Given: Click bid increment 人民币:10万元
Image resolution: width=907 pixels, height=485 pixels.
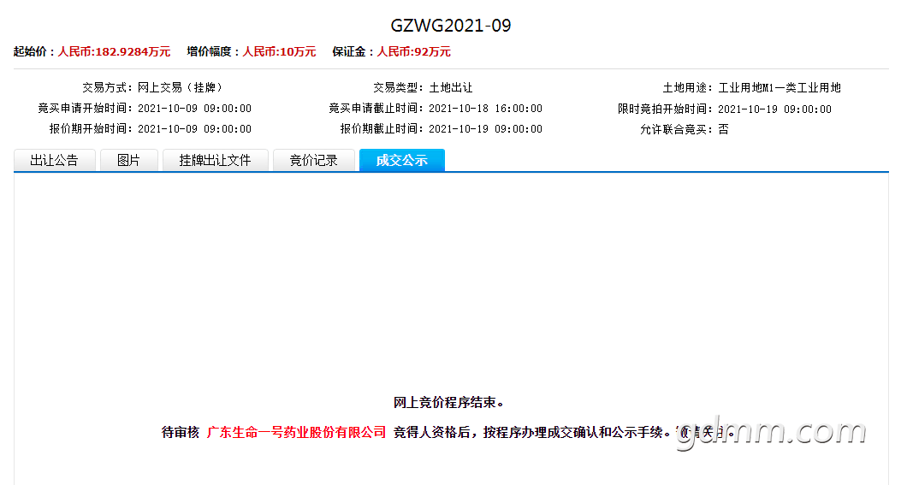Looking at the screenshot, I should pos(279,51).
